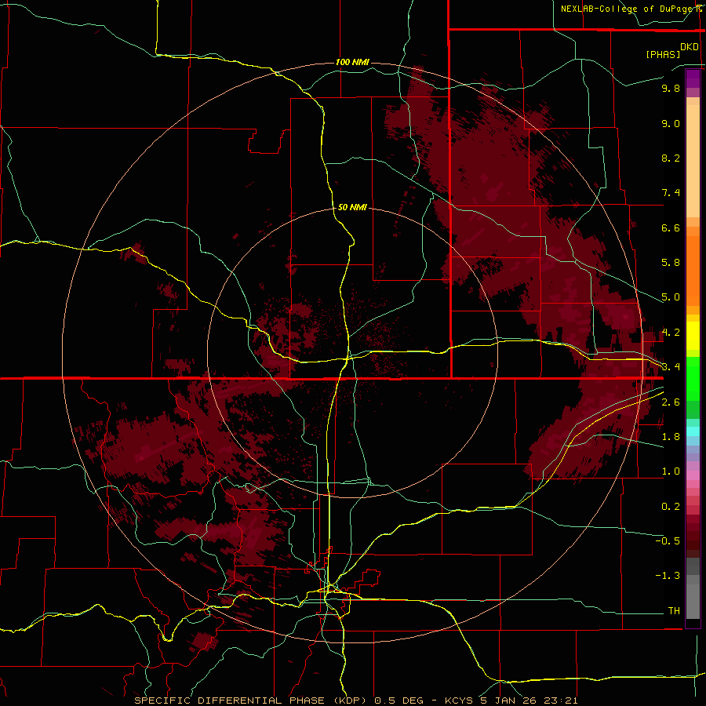Select the 6.6 color scale label

pyautogui.click(x=671, y=227)
